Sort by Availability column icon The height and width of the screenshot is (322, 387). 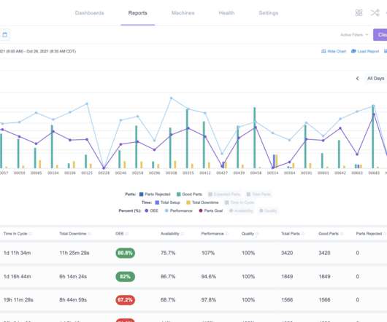(183, 234)
